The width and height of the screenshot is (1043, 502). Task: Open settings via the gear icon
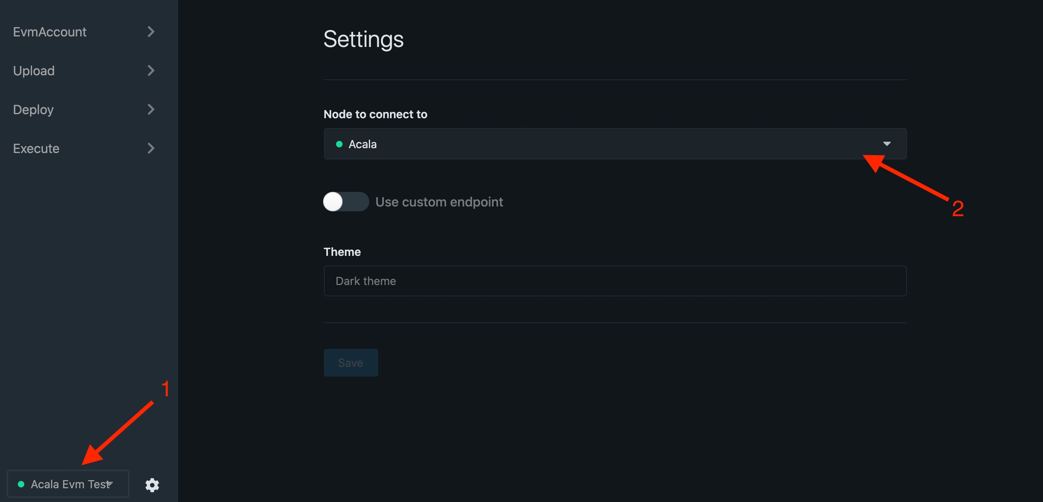pos(152,485)
